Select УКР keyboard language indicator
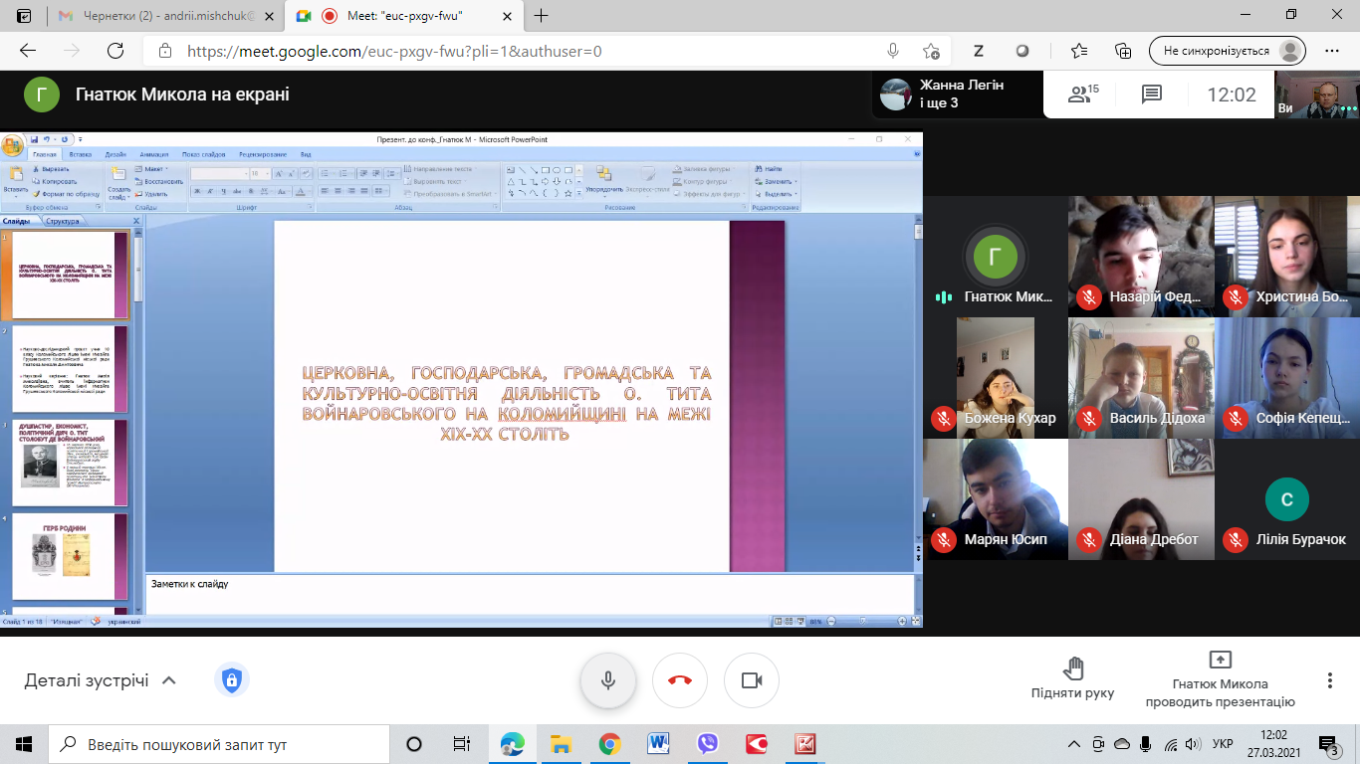The width and height of the screenshot is (1360, 764). (1223, 744)
